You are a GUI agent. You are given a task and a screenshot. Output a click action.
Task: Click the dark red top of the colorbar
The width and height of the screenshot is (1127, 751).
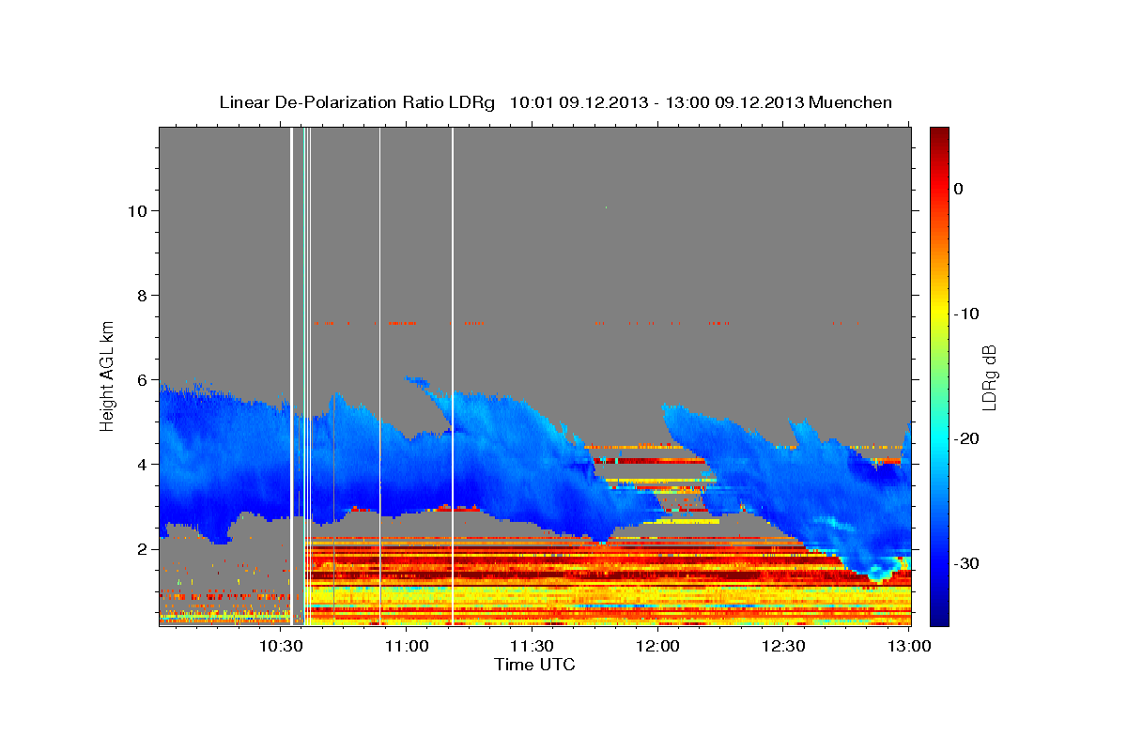pyautogui.click(x=939, y=136)
